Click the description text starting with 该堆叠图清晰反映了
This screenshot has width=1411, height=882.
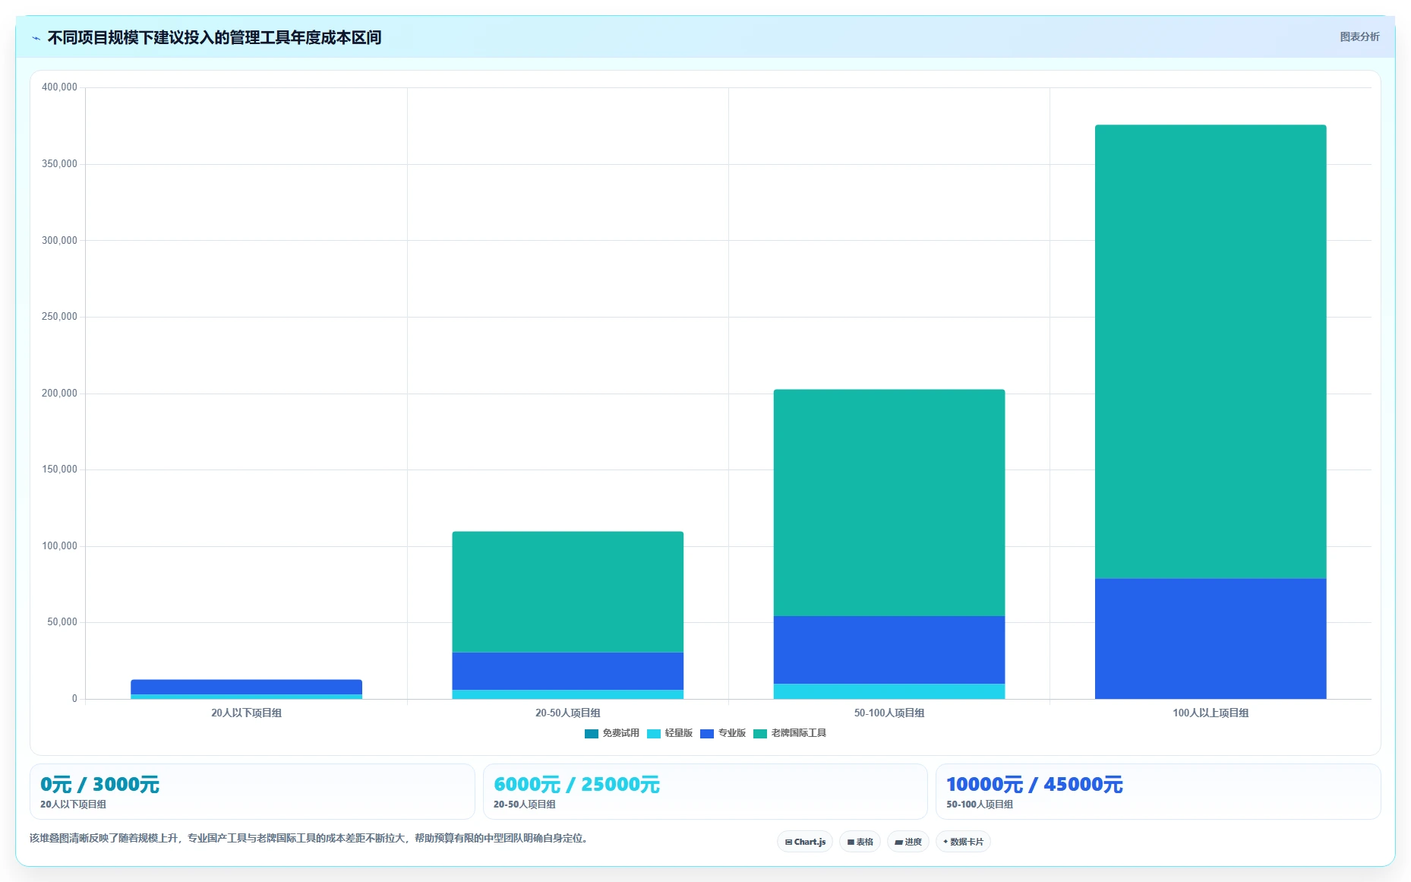point(309,839)
